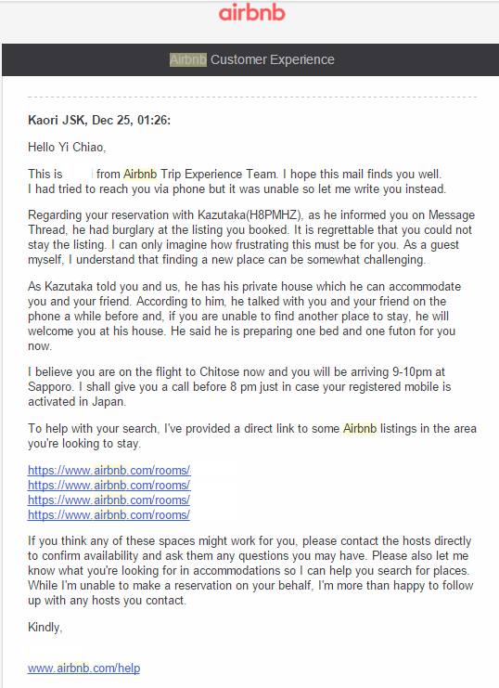The height and width of the screenshot is (688, 499).
Task: Click highlighted Airbnb before 'listings in the area'
Action: pos(360,429)
